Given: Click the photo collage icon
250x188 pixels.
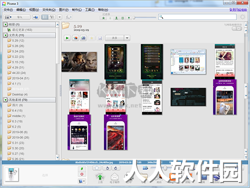Looking at the screenshot, I should click(x=75, y=38).
